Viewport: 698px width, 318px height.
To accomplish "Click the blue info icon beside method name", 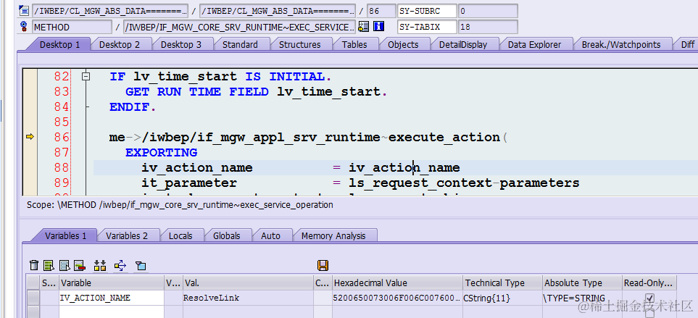I will [x=379, y=27].
